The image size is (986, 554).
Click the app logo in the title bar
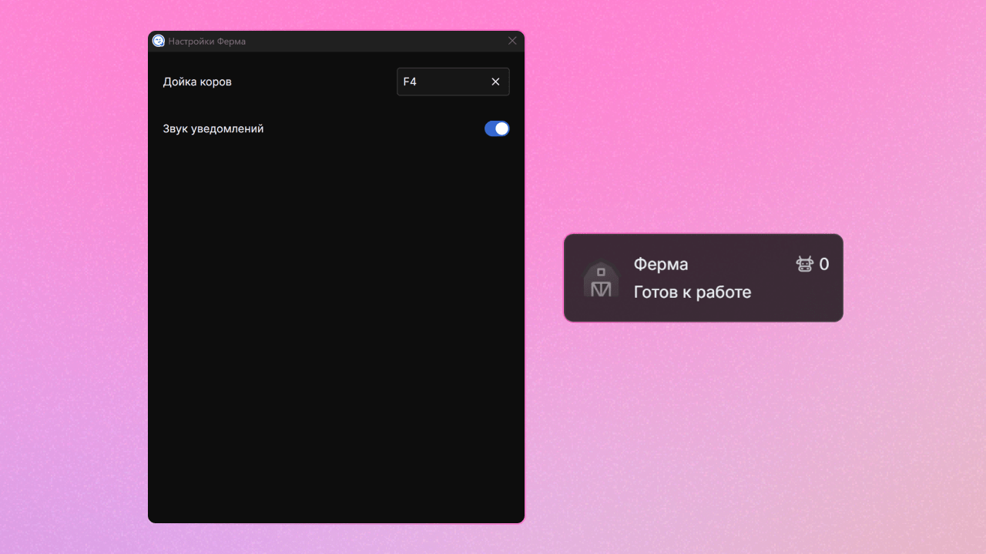pyautogui.click(x=159, y=41)
